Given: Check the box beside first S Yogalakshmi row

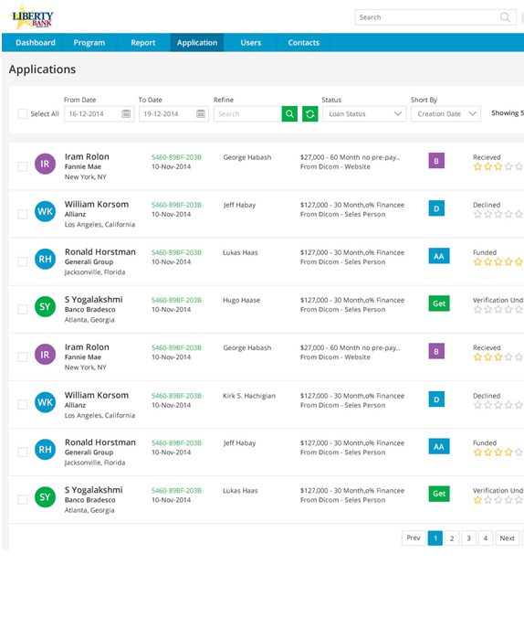Looking at the screenshot, I should pyautogui.click(x=23, y=309).
